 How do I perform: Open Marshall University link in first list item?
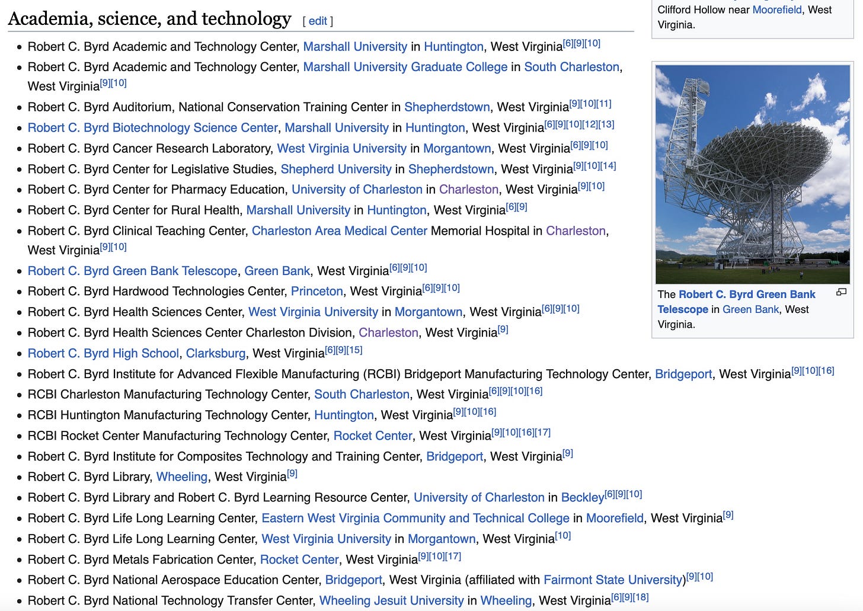[355, 47]
